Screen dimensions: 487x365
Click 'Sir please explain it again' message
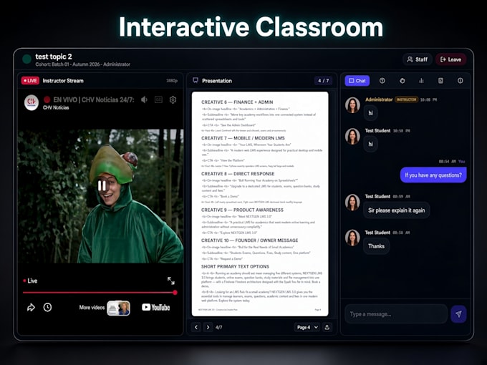[x=396, y=210]
